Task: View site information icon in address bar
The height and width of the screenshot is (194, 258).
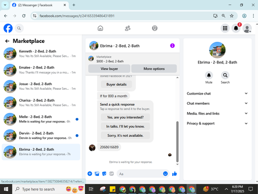Action: click(35, 16)
